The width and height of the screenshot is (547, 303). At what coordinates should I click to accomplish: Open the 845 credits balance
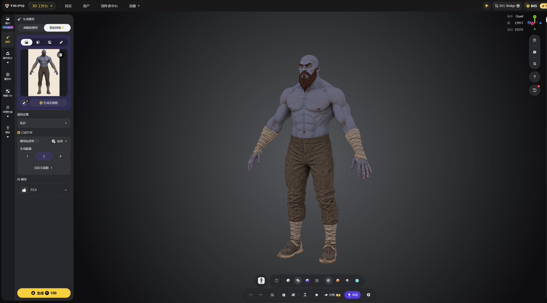531,6
